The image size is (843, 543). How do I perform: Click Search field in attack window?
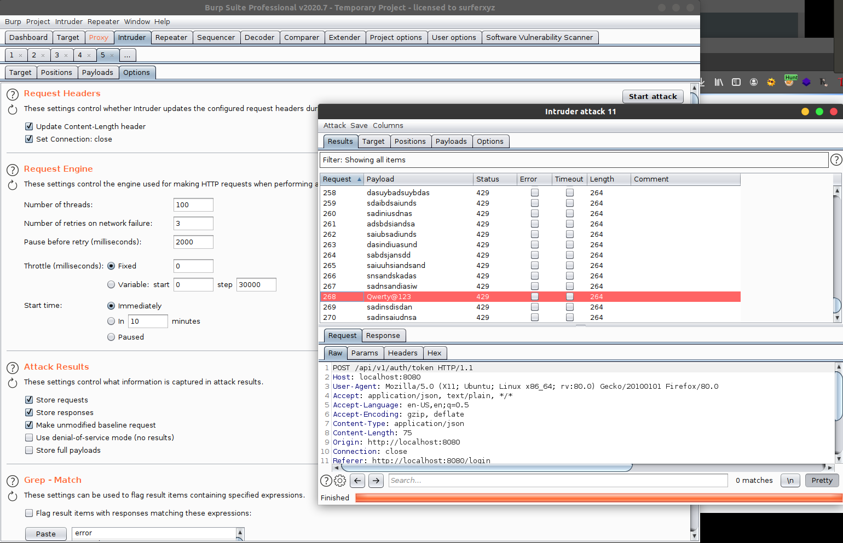click(x=558, y=480)
